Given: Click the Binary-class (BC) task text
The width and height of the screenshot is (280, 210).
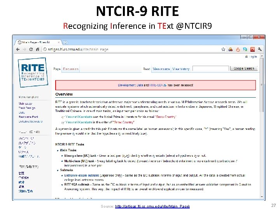Looking at the screenshot, I should tap(80, 156).
